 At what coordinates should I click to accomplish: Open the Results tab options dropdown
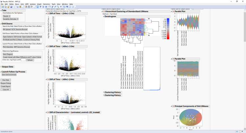click(x=7, y=16)
